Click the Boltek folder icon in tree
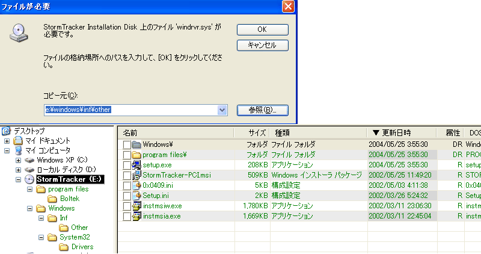Screen dimensions: 481x254 52,199
